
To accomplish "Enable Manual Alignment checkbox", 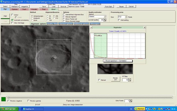I will point(64,17).
